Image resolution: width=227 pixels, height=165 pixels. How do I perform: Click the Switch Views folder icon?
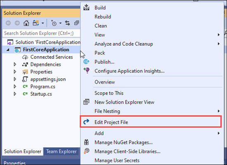[36, 23]
